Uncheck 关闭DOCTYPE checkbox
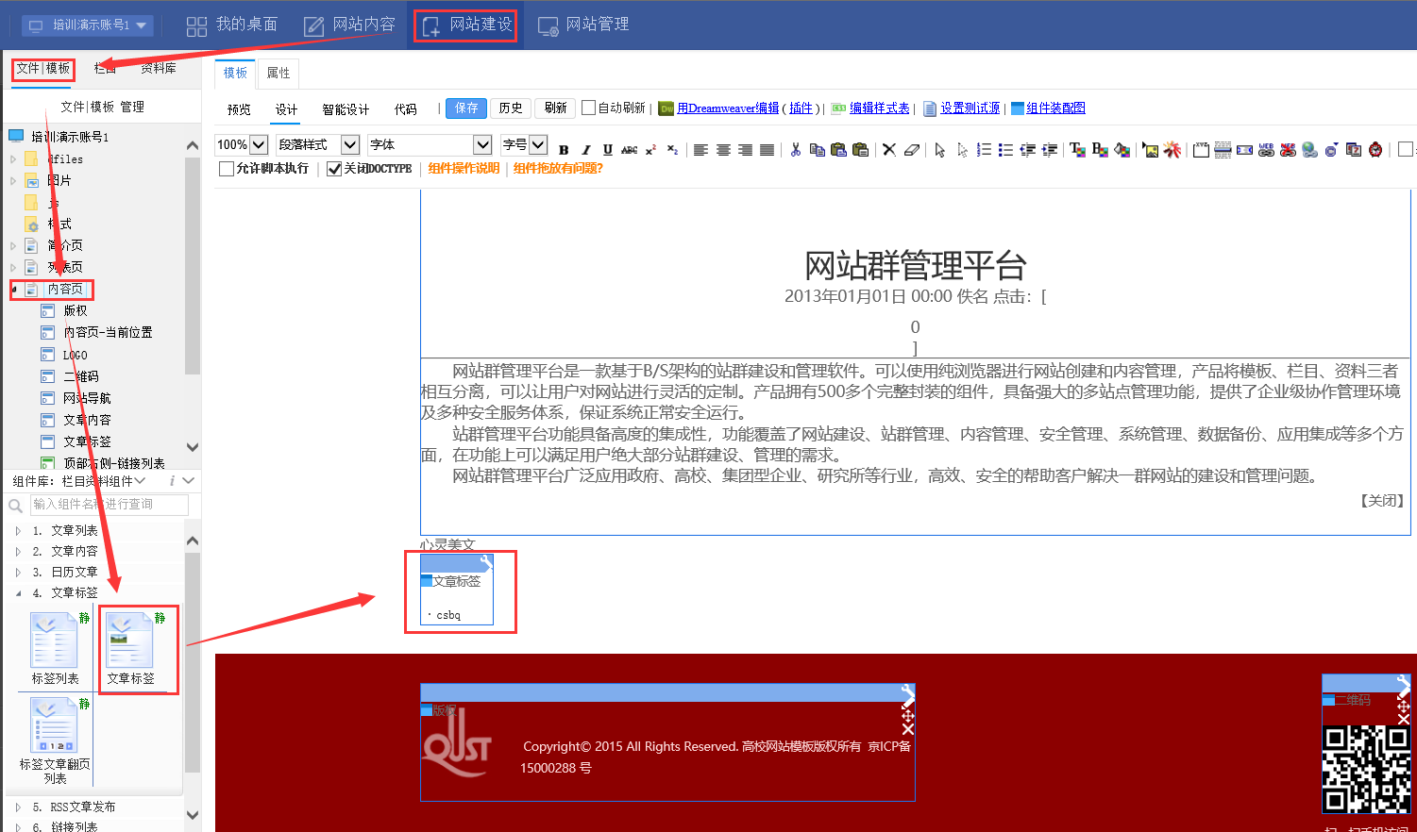Viewport: 1417px width, 832px height. [334, 169]
